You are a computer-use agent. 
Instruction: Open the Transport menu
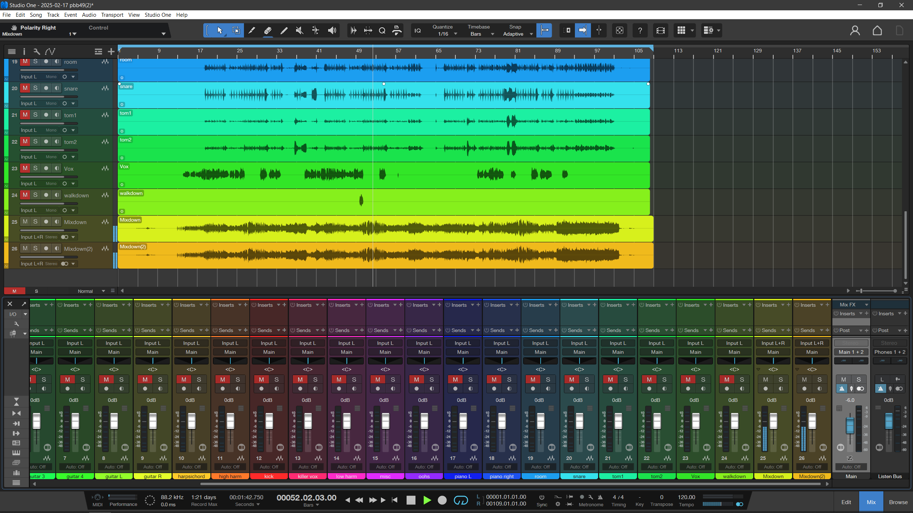[112, 15]
